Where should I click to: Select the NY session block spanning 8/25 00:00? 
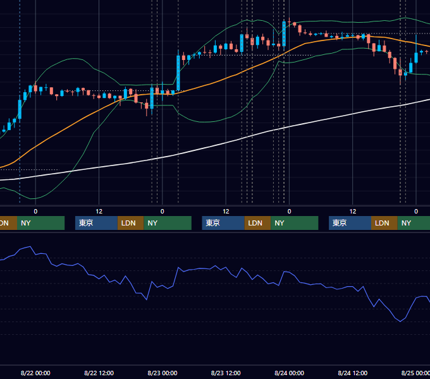click(x=414, y=223)
